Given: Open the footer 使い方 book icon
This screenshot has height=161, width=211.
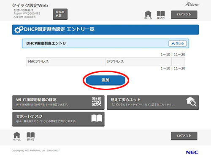Looking at the screenshot, I should coord(30,136).
